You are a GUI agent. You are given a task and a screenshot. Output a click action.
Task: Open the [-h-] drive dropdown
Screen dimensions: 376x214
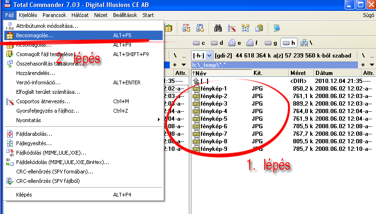click(210, 56)
